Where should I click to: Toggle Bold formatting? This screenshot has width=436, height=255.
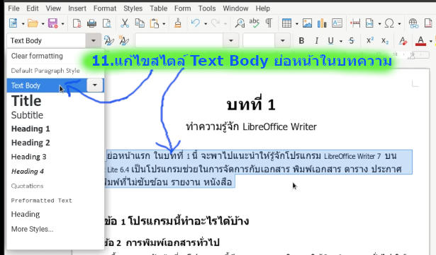coord(301,41)
